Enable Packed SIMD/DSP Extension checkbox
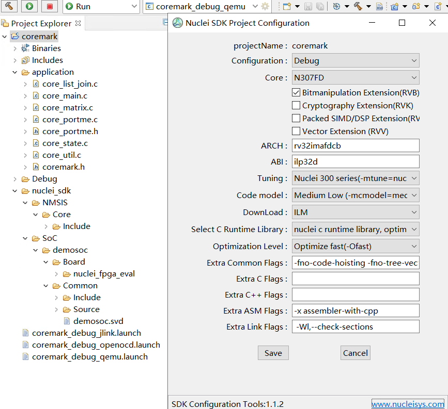Image resolution: width=448 pixels, height=409 pixels. 296,118
